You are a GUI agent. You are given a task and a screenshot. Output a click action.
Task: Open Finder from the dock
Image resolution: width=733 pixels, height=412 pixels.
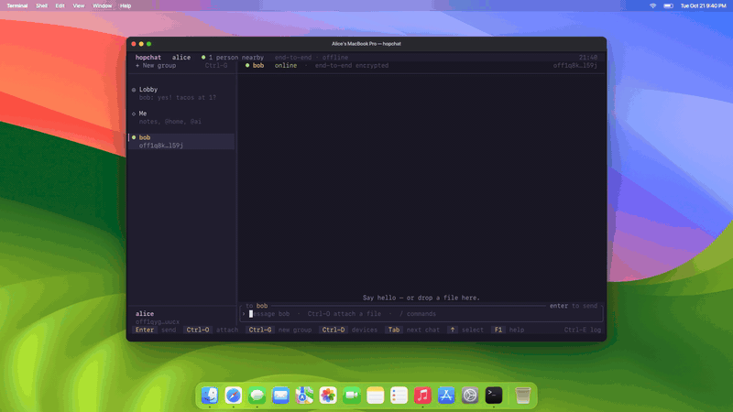210,396
